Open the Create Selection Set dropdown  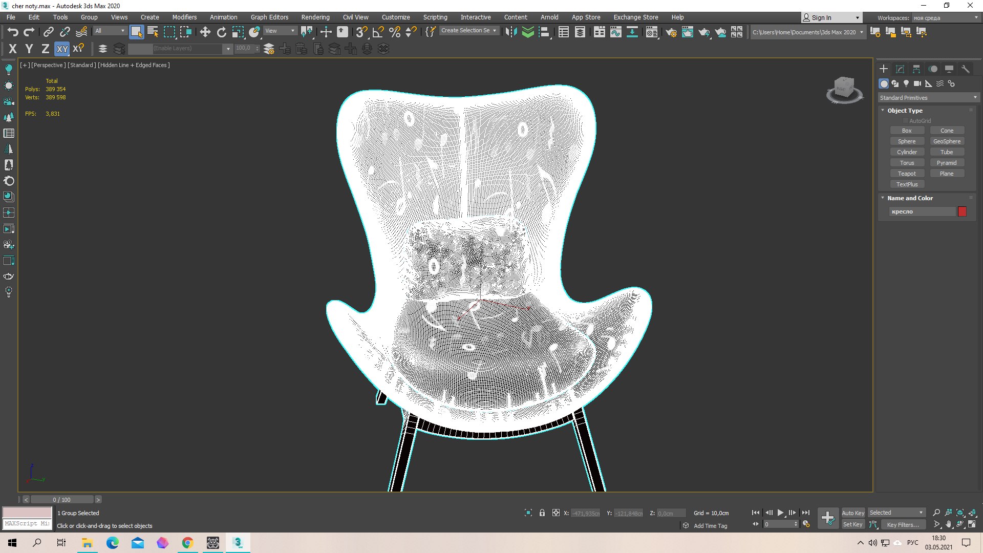coord(469,31)
